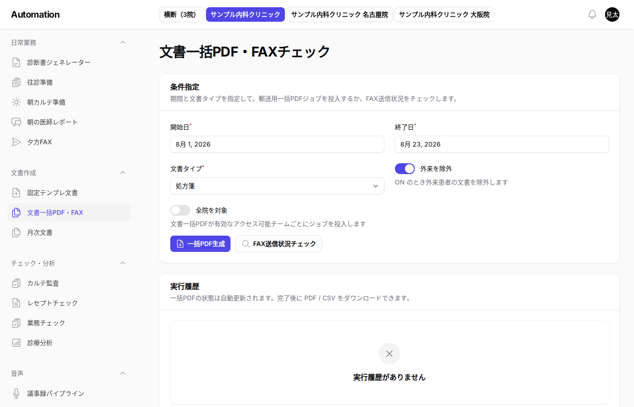Go to 夕方FAX page
Image resolution: width=634 pixels, height=407 pixels.
pos(69,142)
